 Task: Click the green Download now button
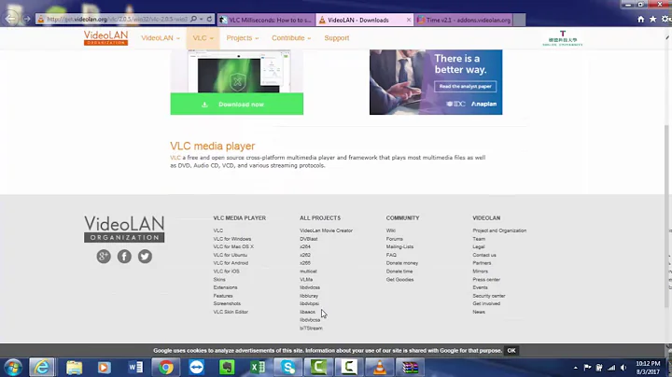pos(236,105)
